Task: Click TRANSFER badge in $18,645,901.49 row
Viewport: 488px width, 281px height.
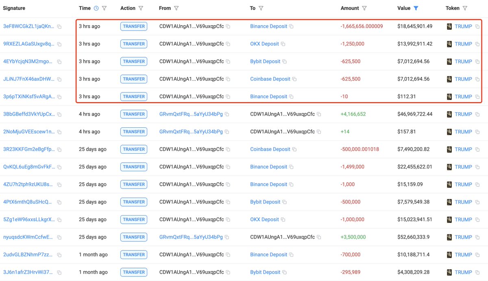Action: tap(134, 26)
